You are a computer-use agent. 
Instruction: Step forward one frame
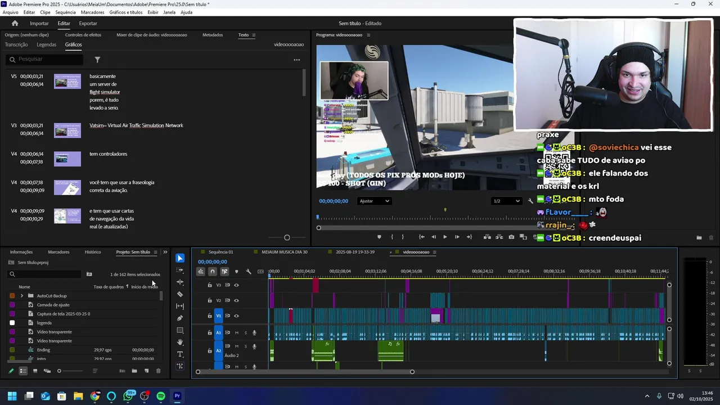coord(457,237)
